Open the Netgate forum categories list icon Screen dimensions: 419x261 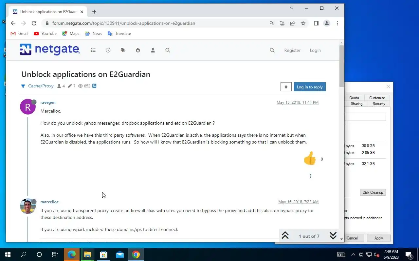pos(93,50)
